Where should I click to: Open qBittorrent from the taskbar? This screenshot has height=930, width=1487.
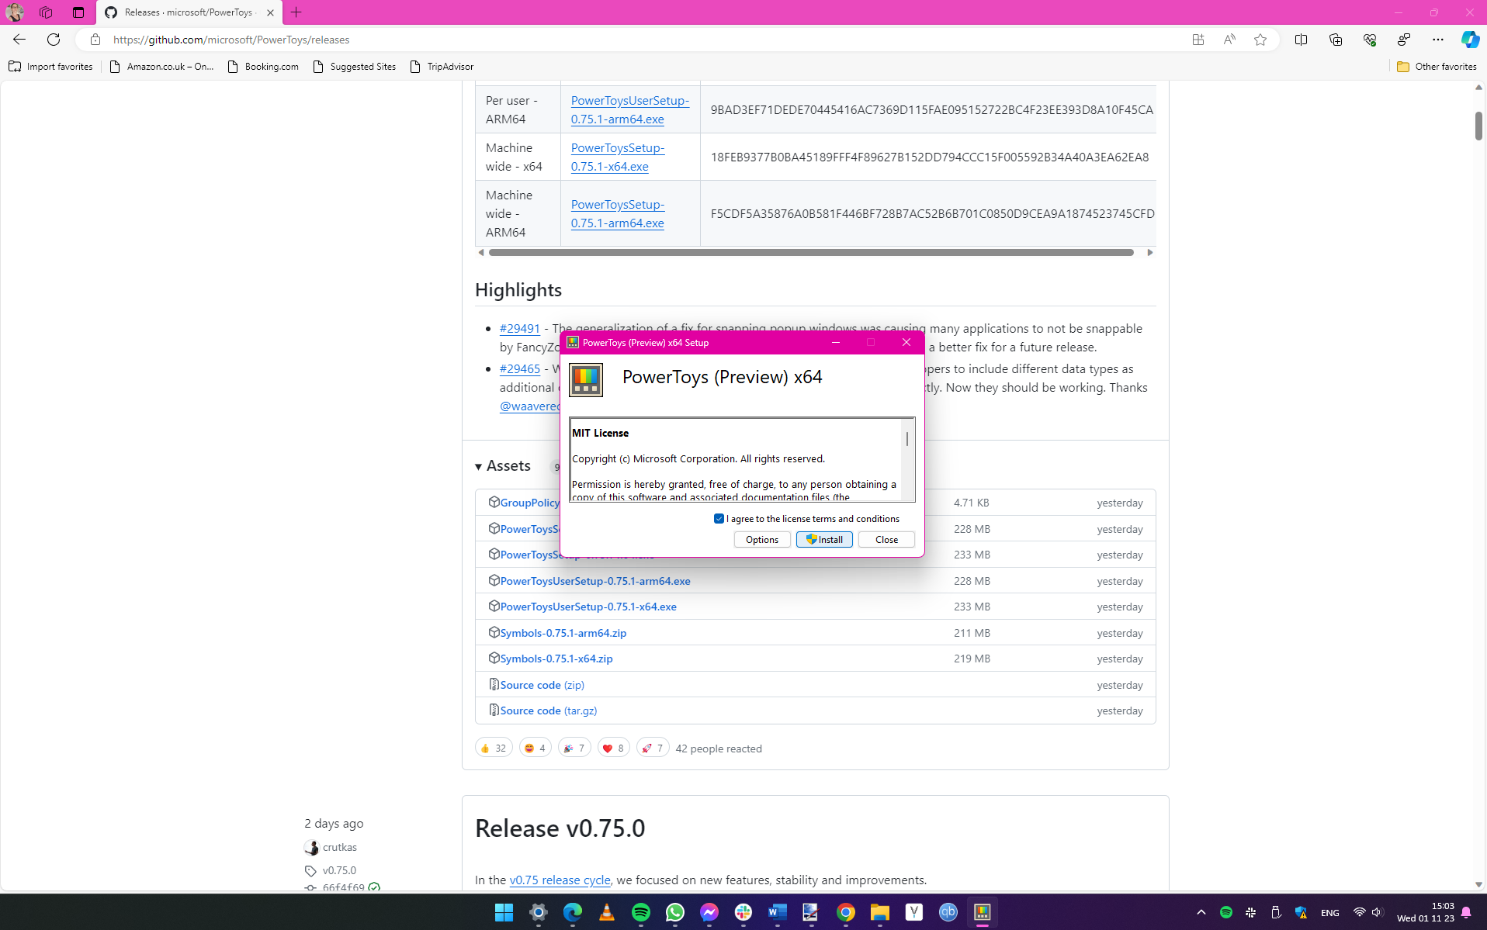(x=948, y=912)
